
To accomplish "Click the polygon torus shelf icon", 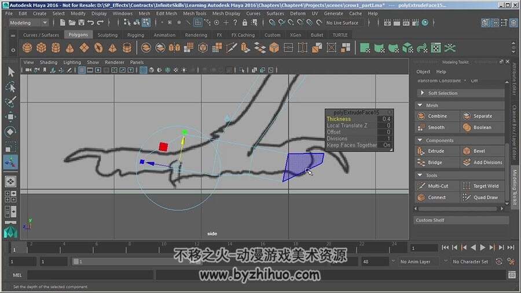I will pyautogui.click(x=98, y=48).
